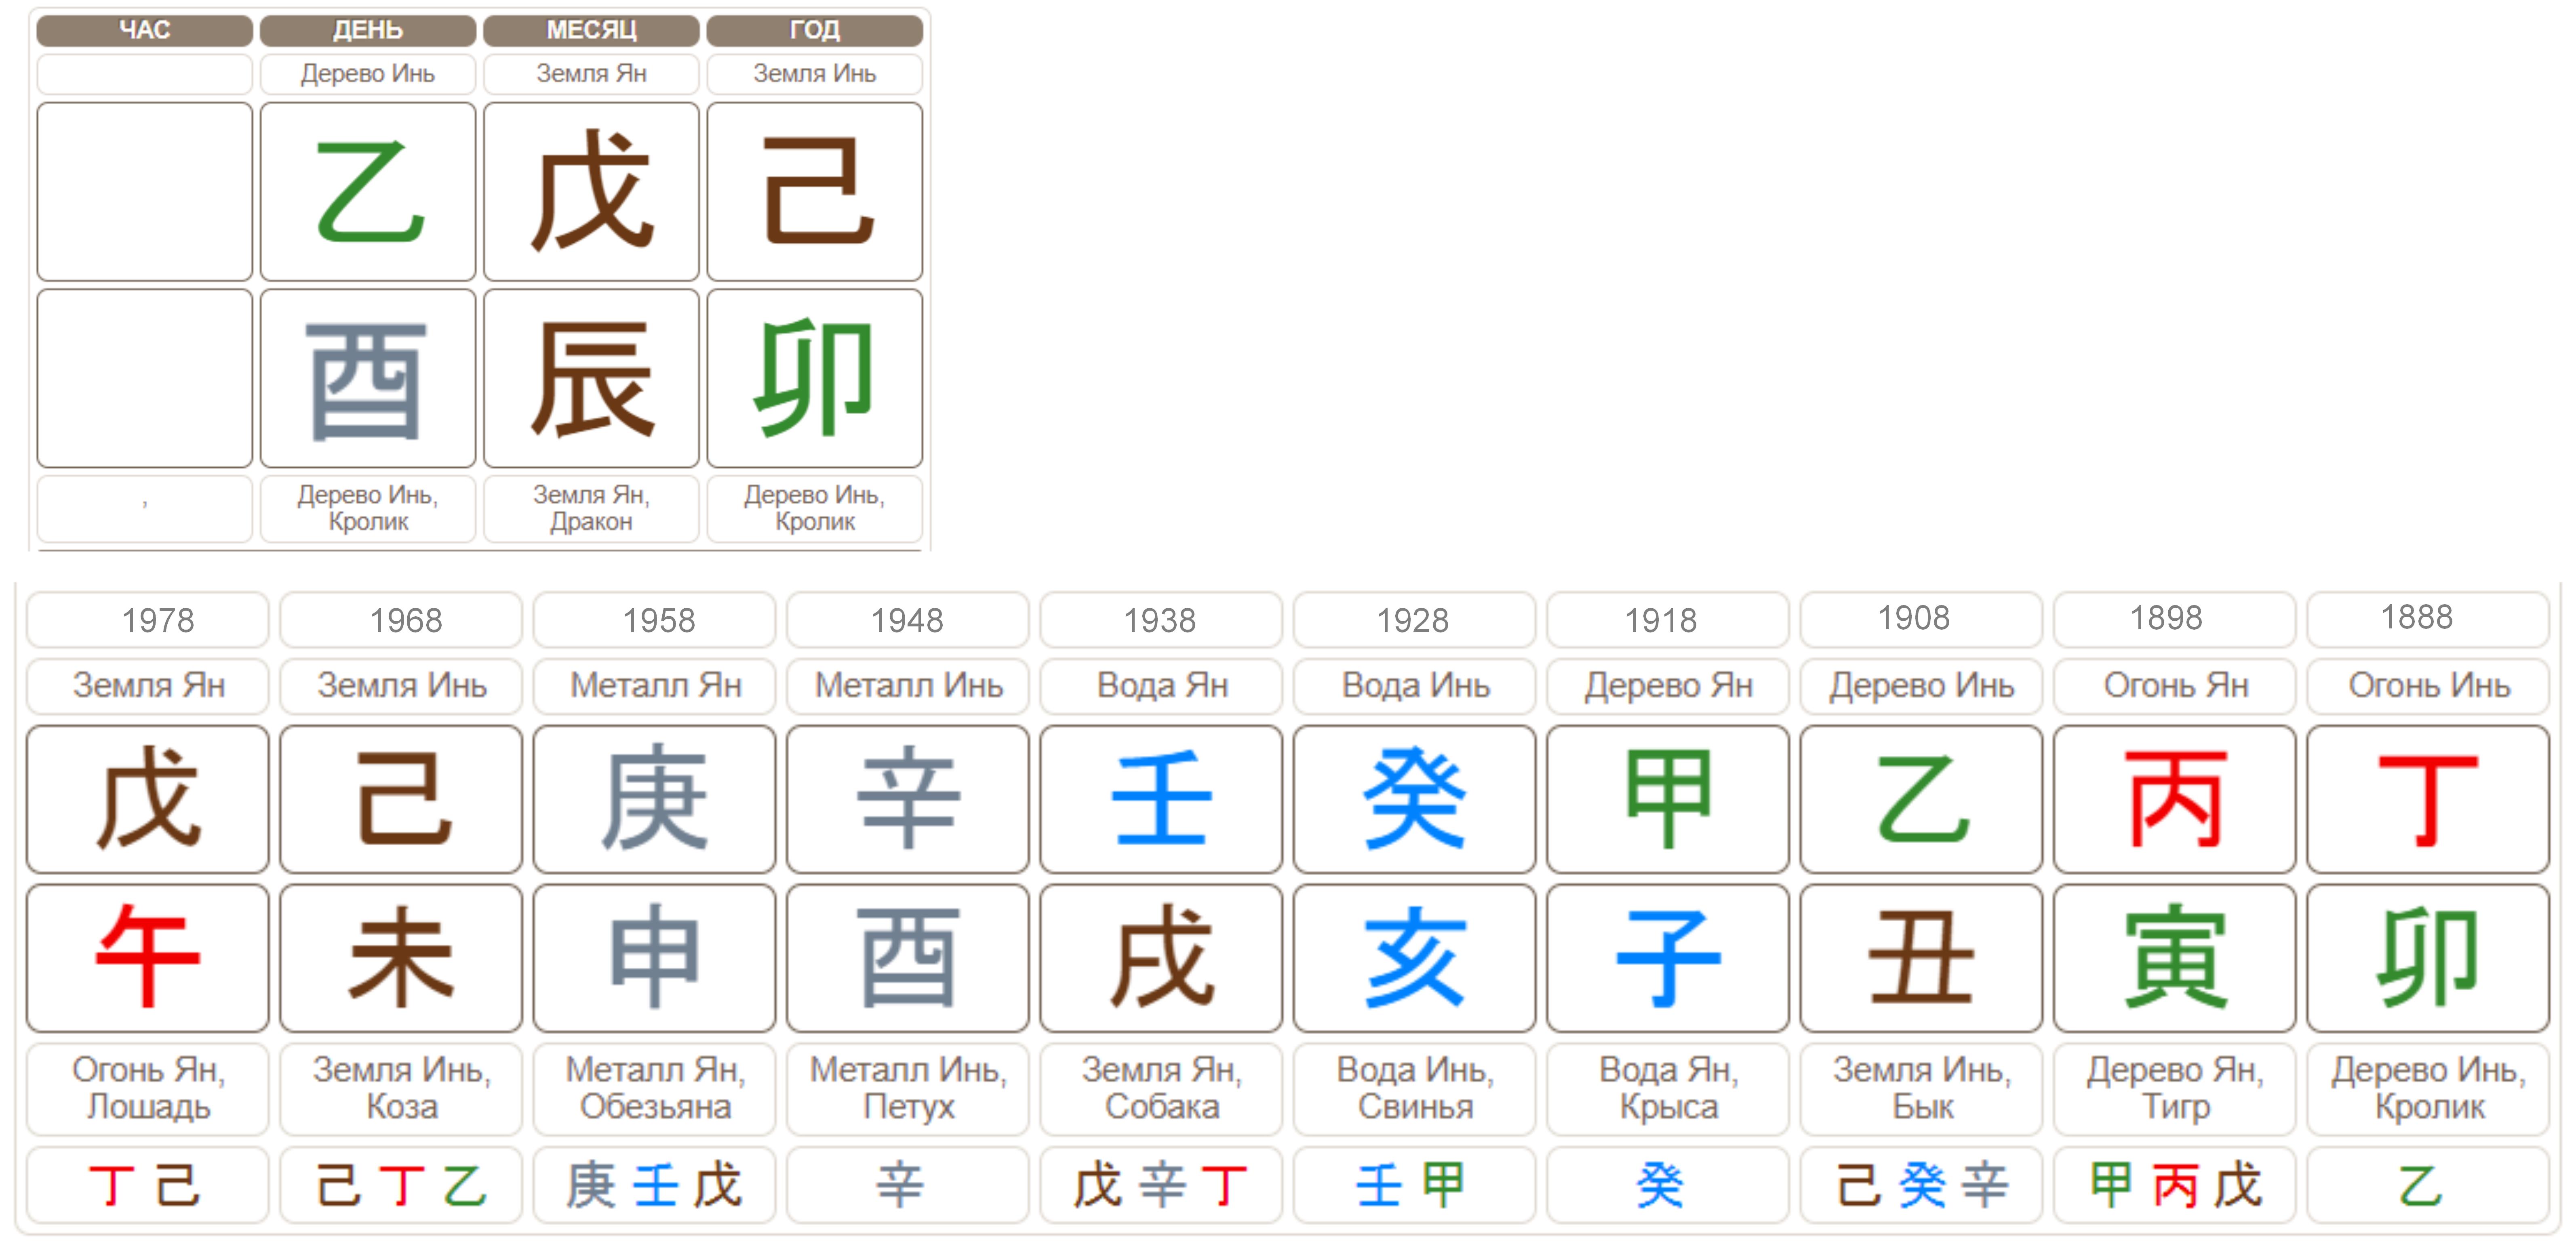
Task: Select the blue Вода Ян stem under 1938
Action: [x=1160, y=799]
